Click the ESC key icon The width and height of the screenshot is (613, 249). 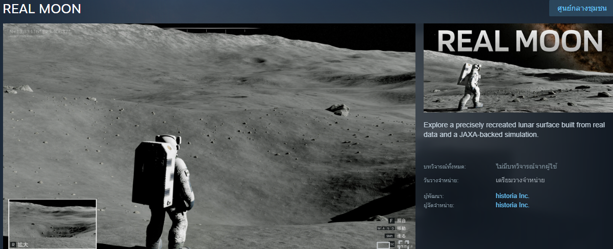(393, 244)
